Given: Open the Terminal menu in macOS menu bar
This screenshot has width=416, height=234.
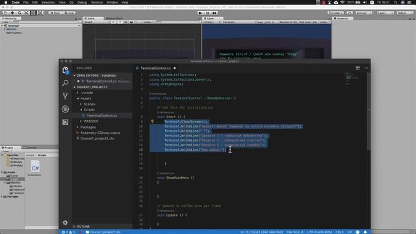Looking at the screenshot, I should point(97,3).
